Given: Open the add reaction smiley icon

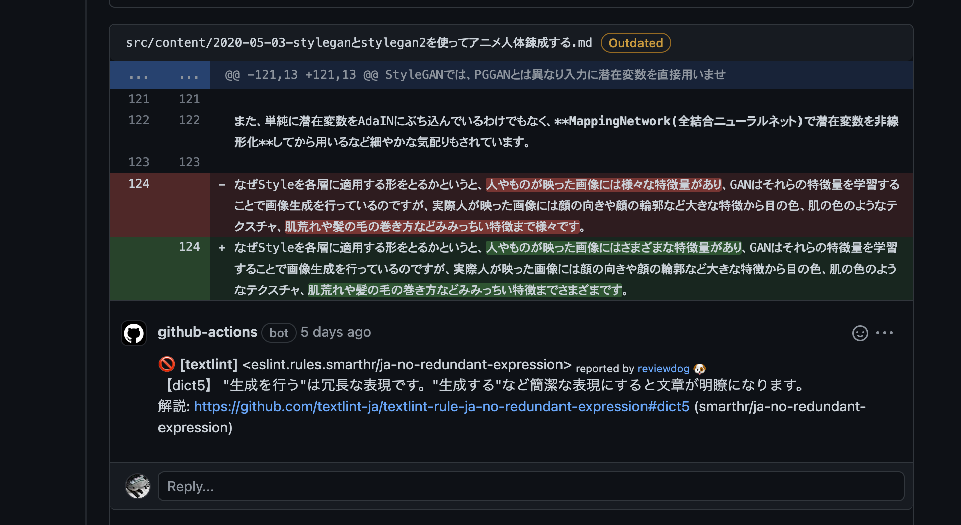Looking at the screenshot, I should pos(860,333).
